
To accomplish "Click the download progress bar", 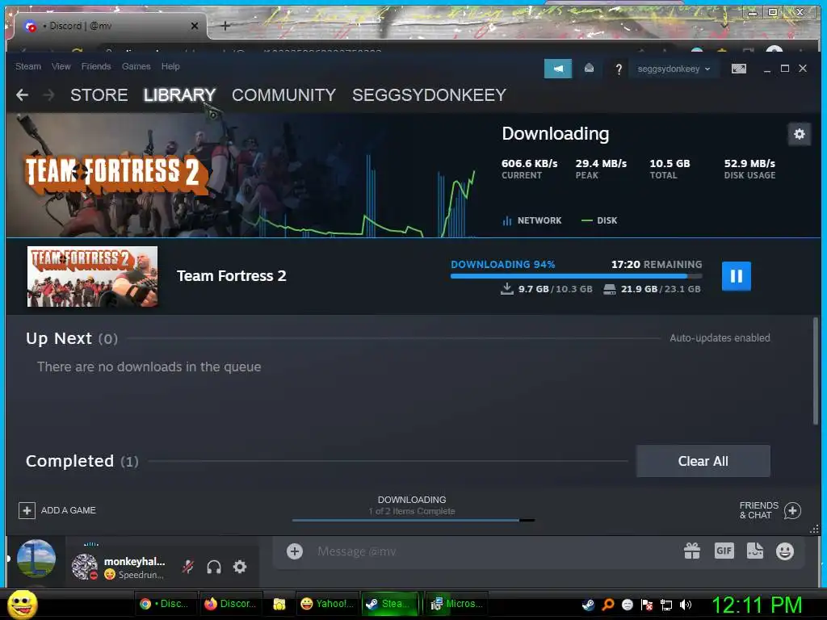I will coord(577,276).
